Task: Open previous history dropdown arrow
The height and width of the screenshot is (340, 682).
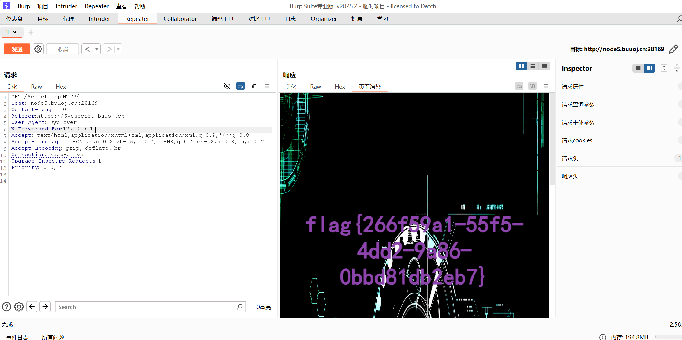Action: pos(96,49)
